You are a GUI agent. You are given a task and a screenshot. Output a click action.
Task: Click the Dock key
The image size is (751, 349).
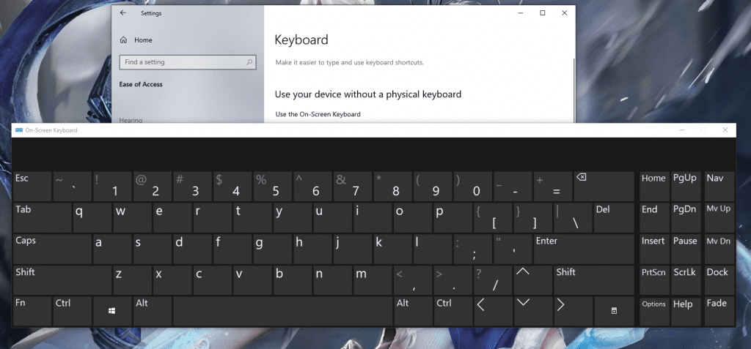(x=718, y=280)
